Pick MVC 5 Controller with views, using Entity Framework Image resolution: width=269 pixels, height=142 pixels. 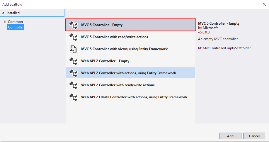pyautogui.click(x=124, y=49)
